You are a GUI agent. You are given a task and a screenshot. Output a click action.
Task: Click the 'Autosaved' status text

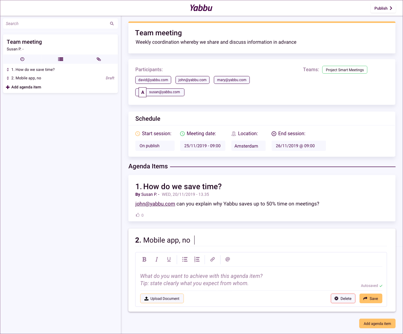point(369,286)
